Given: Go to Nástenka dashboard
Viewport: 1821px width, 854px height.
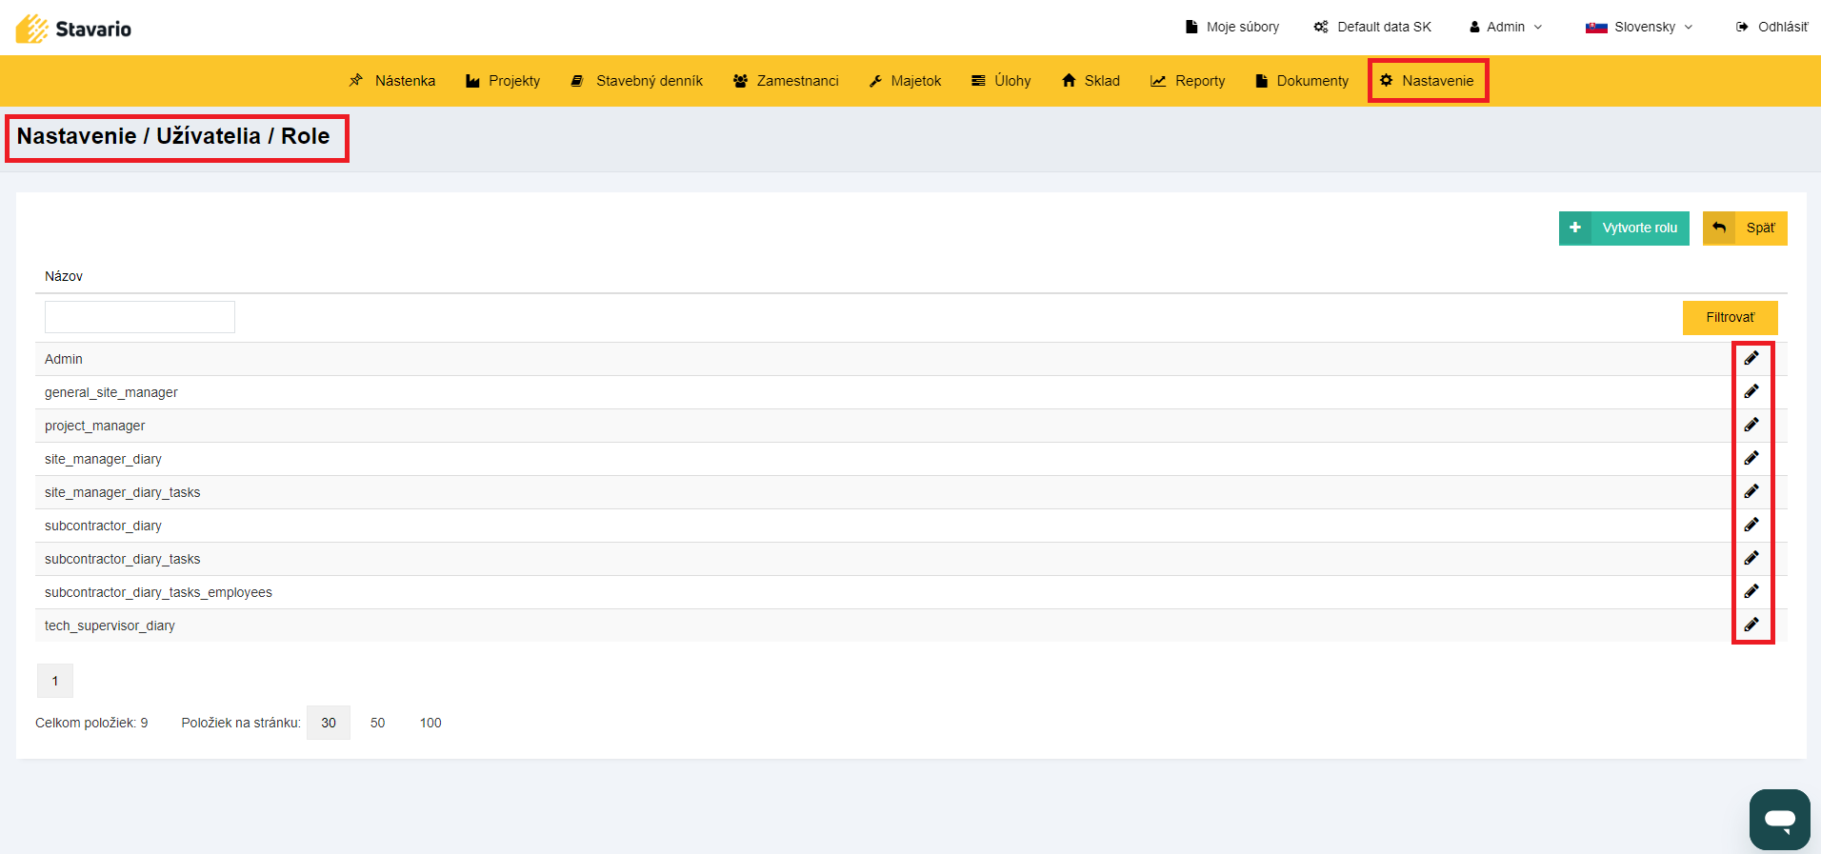Looking at the screenshot, I should (391, 81).
